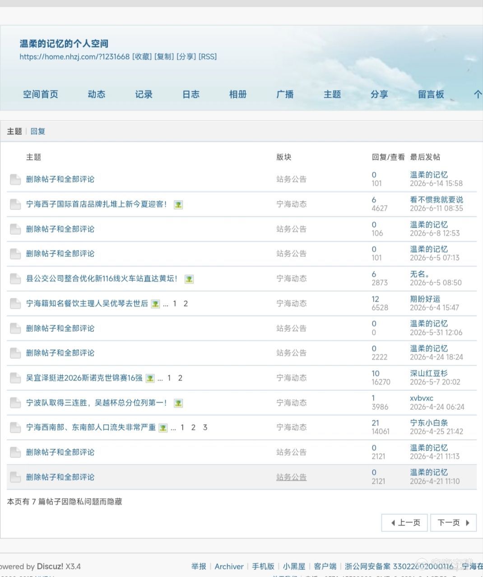This screenshot has width=483, height=577.
Task: Click 小黑屋 footer link
Action: pyautogui.click(x=294, y=567)
